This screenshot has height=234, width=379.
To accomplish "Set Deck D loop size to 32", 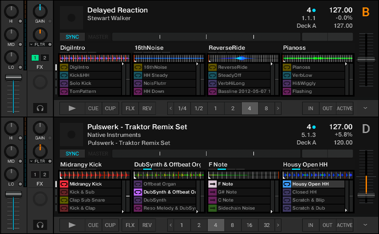I will [267, 225].
